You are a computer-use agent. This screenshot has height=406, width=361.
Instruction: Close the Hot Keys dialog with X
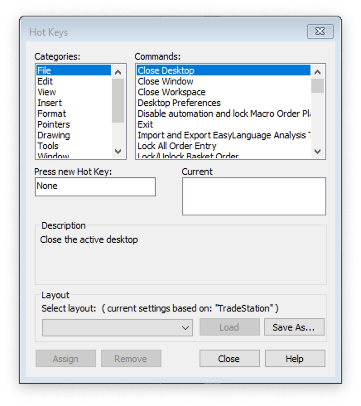point(320,31)
